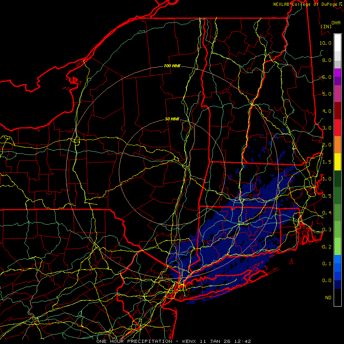Select the yellow 1.5 inch legend band
This screenshot has width=344, height=344.
coord(338,162)
